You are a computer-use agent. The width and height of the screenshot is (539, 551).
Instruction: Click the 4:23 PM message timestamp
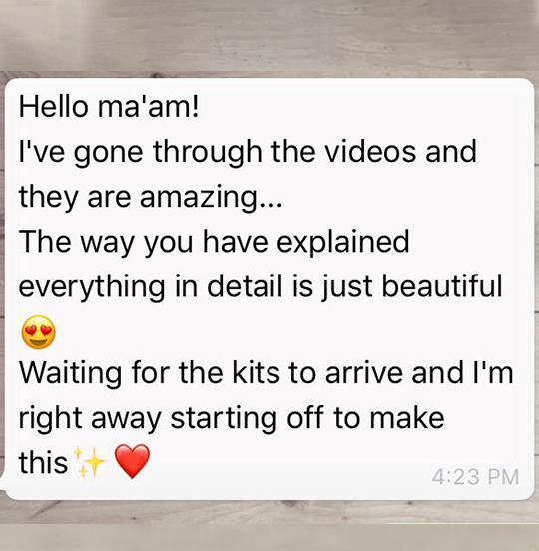click(475, 477)
